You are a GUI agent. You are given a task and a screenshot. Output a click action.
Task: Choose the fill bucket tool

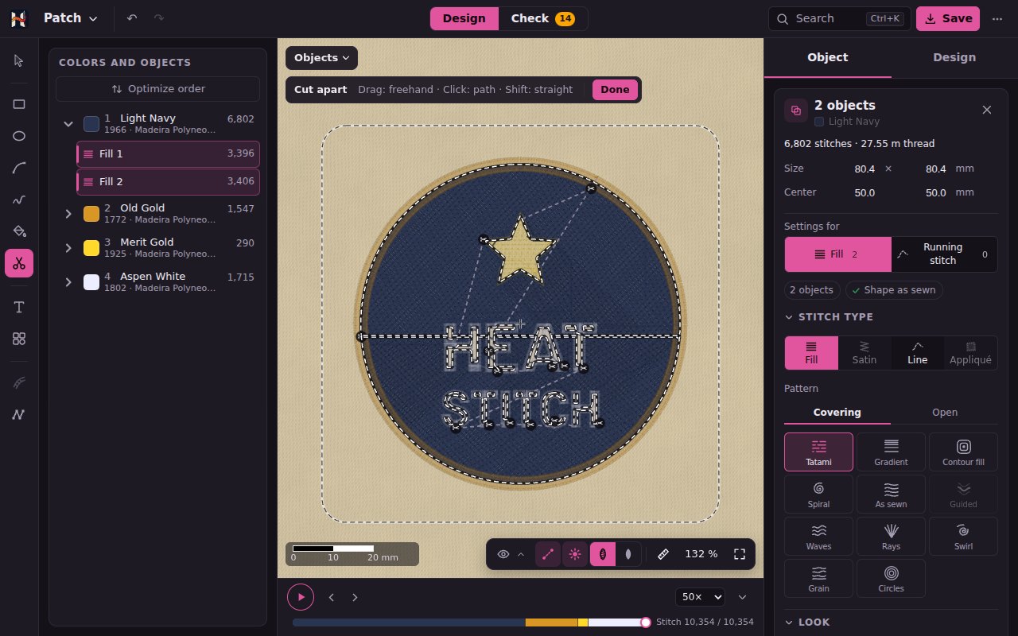(x=19, y=231)
